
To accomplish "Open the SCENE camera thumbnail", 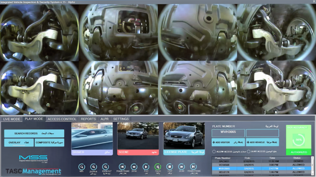I will (x=138, y=139).
